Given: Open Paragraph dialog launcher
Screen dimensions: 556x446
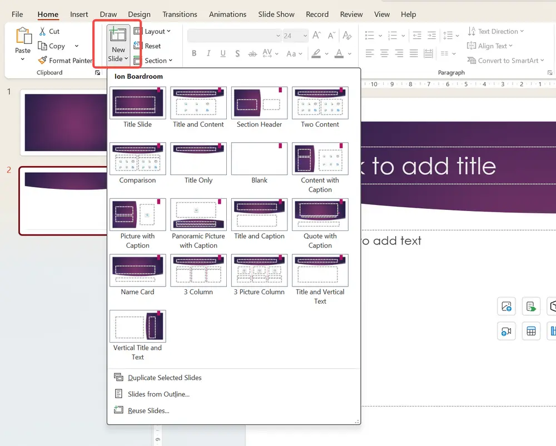Looking at the screenshot, I should click(550, 73).
